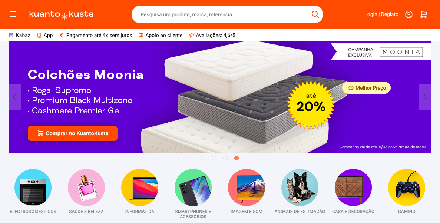Go to the previous banner slide

(x=15, y=97)
